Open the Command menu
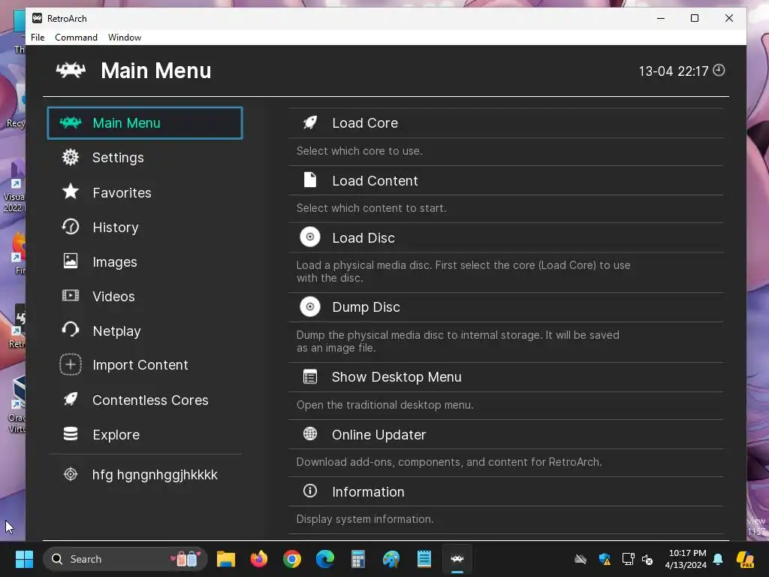 point(76,38)
